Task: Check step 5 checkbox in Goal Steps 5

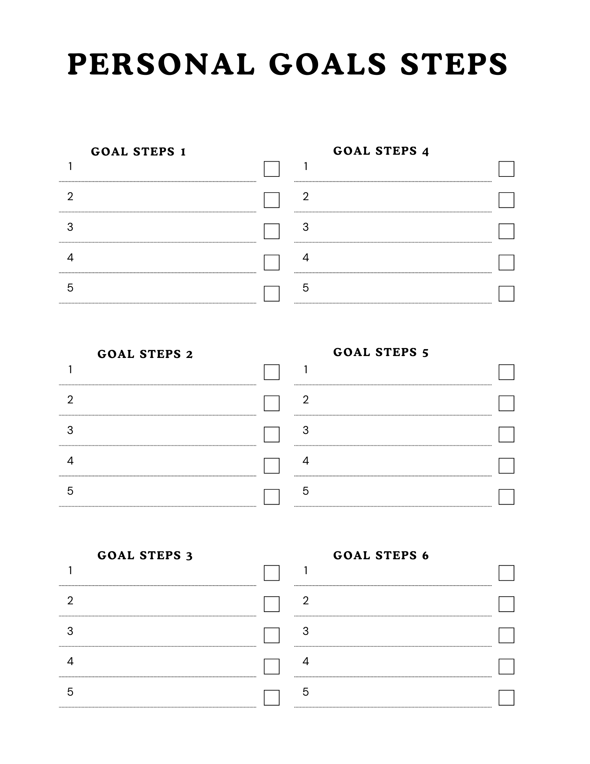Action: click(506, 497)
